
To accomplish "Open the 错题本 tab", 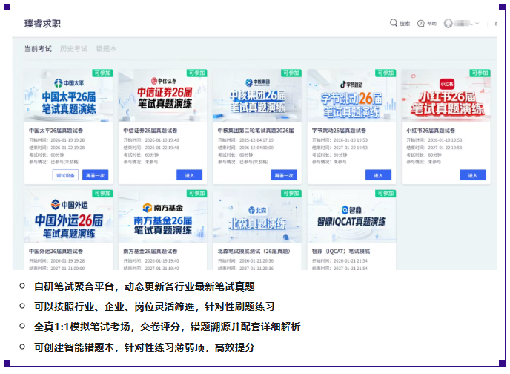I will [x=106, y=49].
